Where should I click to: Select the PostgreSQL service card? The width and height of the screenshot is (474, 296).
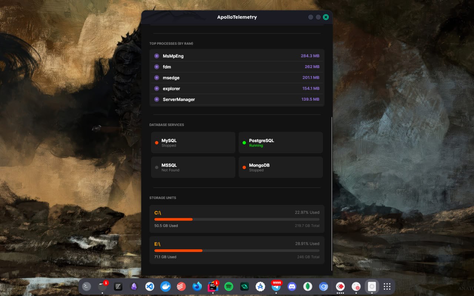281,142
